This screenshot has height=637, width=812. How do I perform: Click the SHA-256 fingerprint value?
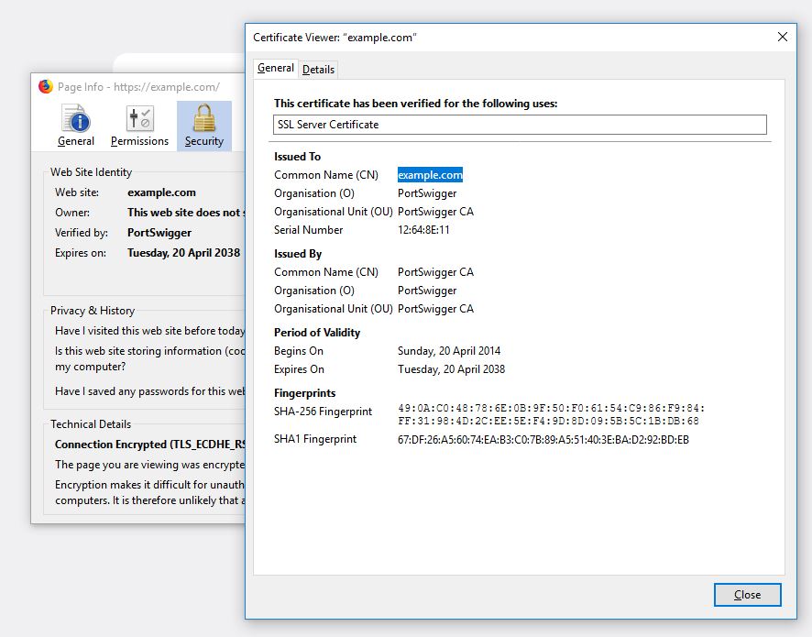[551, 414]
